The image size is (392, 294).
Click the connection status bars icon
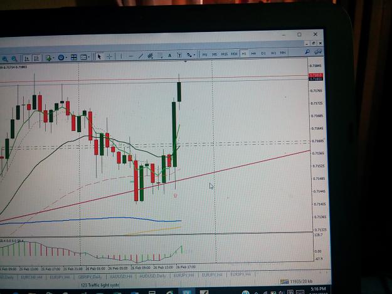point(284,282)
